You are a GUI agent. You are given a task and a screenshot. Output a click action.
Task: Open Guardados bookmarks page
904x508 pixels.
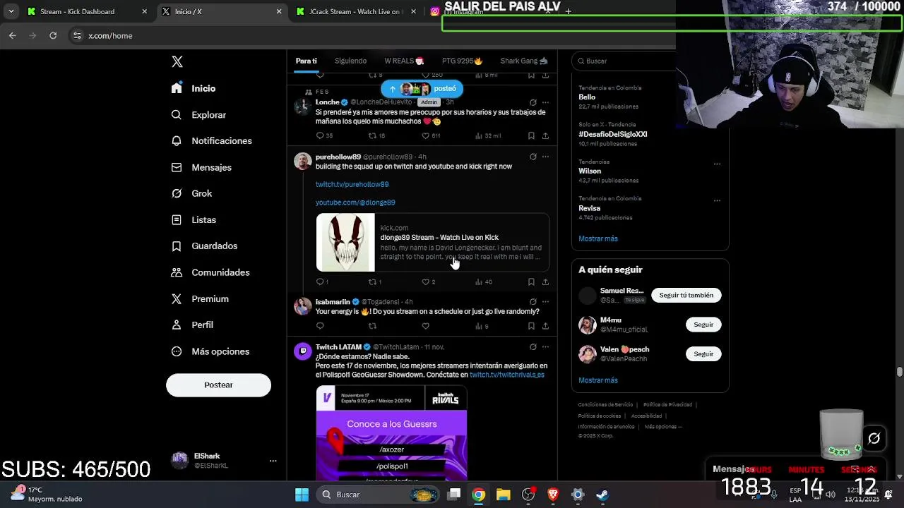(x=204, y=246)
